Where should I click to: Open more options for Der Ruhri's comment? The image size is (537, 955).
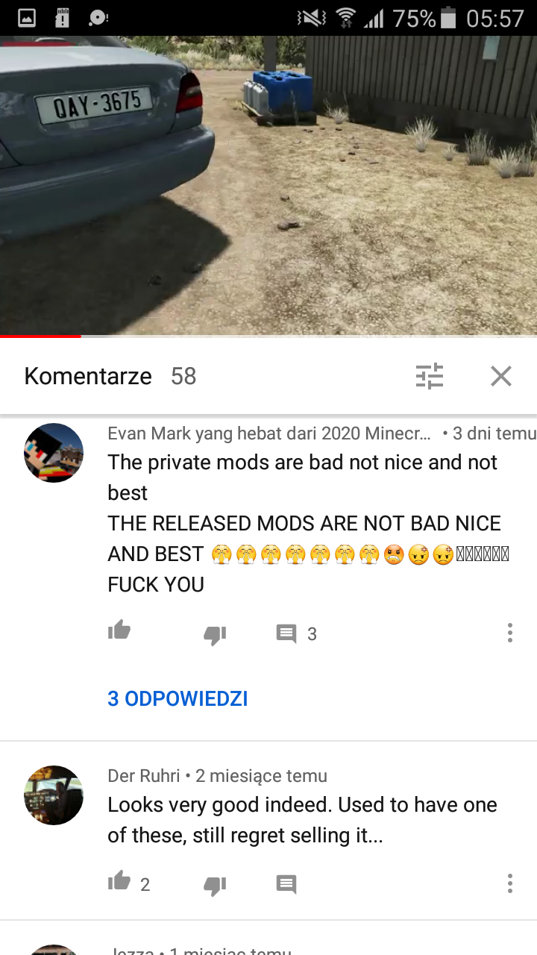pyautogui.click(x=510, y=883)
